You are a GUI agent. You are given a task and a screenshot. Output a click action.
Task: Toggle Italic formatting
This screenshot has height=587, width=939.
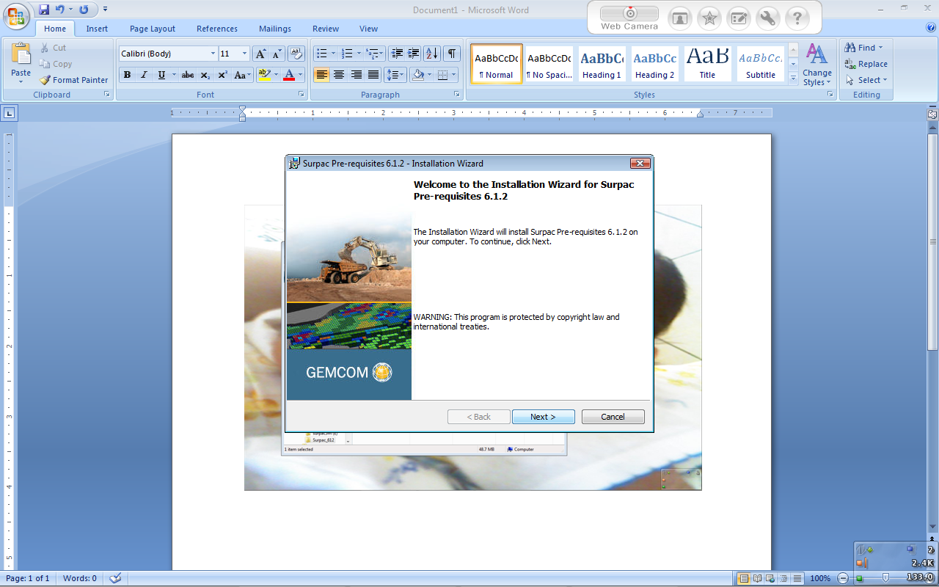(144, 75)
